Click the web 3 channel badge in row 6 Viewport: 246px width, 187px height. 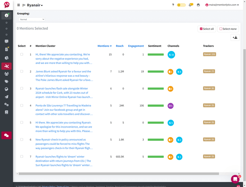click(170, 140)
